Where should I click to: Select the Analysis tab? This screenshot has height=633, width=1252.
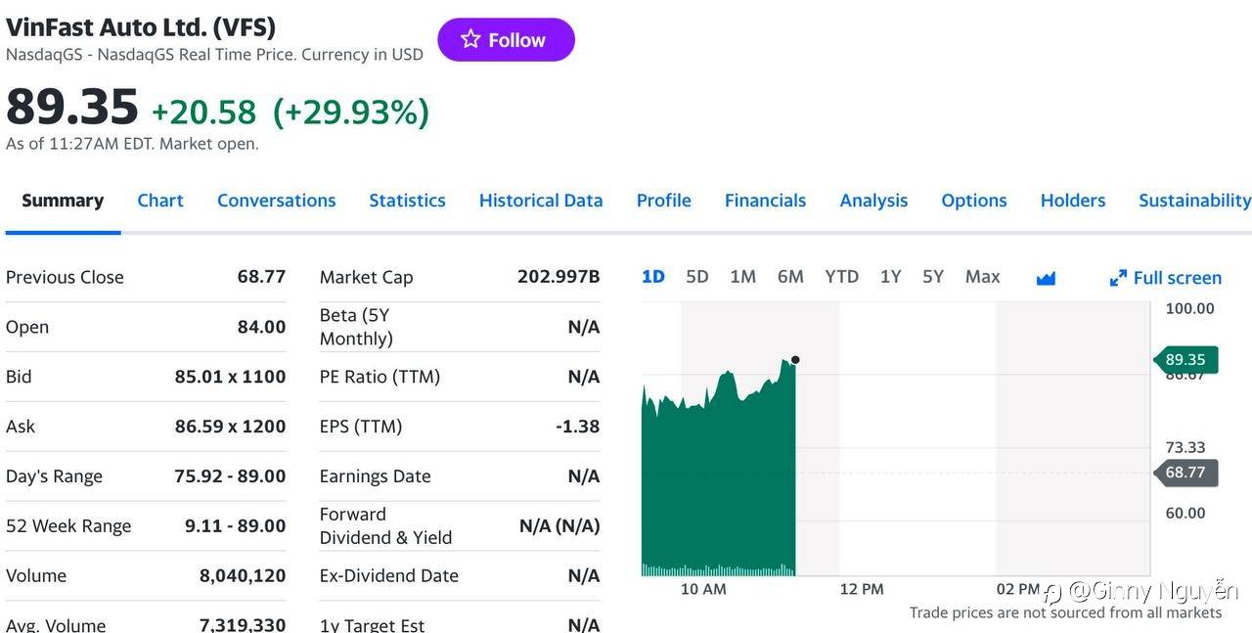[873, 201]
